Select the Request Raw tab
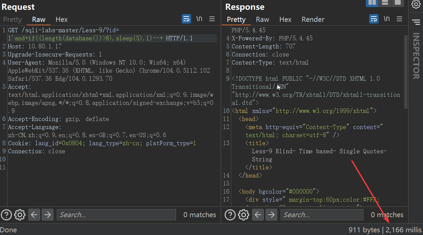This screenshot has height=235, width=423. [39, 19]
